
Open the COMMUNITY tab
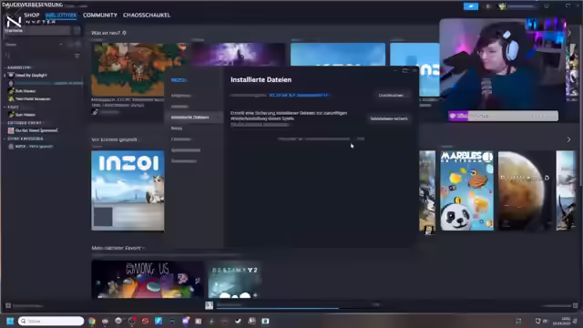point(99,15)
